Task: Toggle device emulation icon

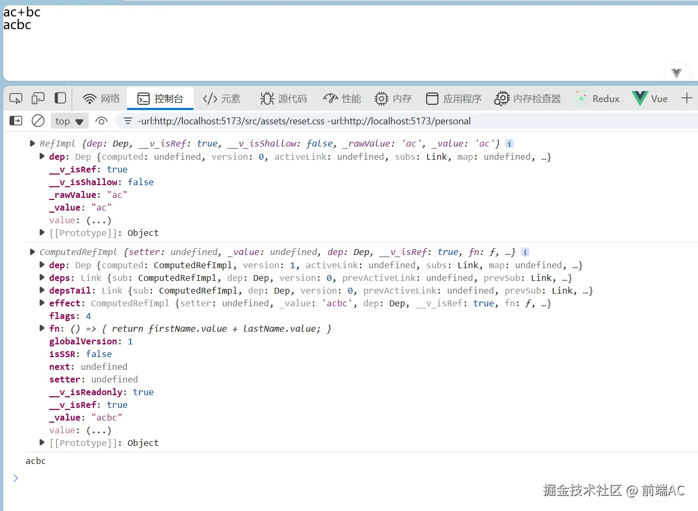Action: 38,98
